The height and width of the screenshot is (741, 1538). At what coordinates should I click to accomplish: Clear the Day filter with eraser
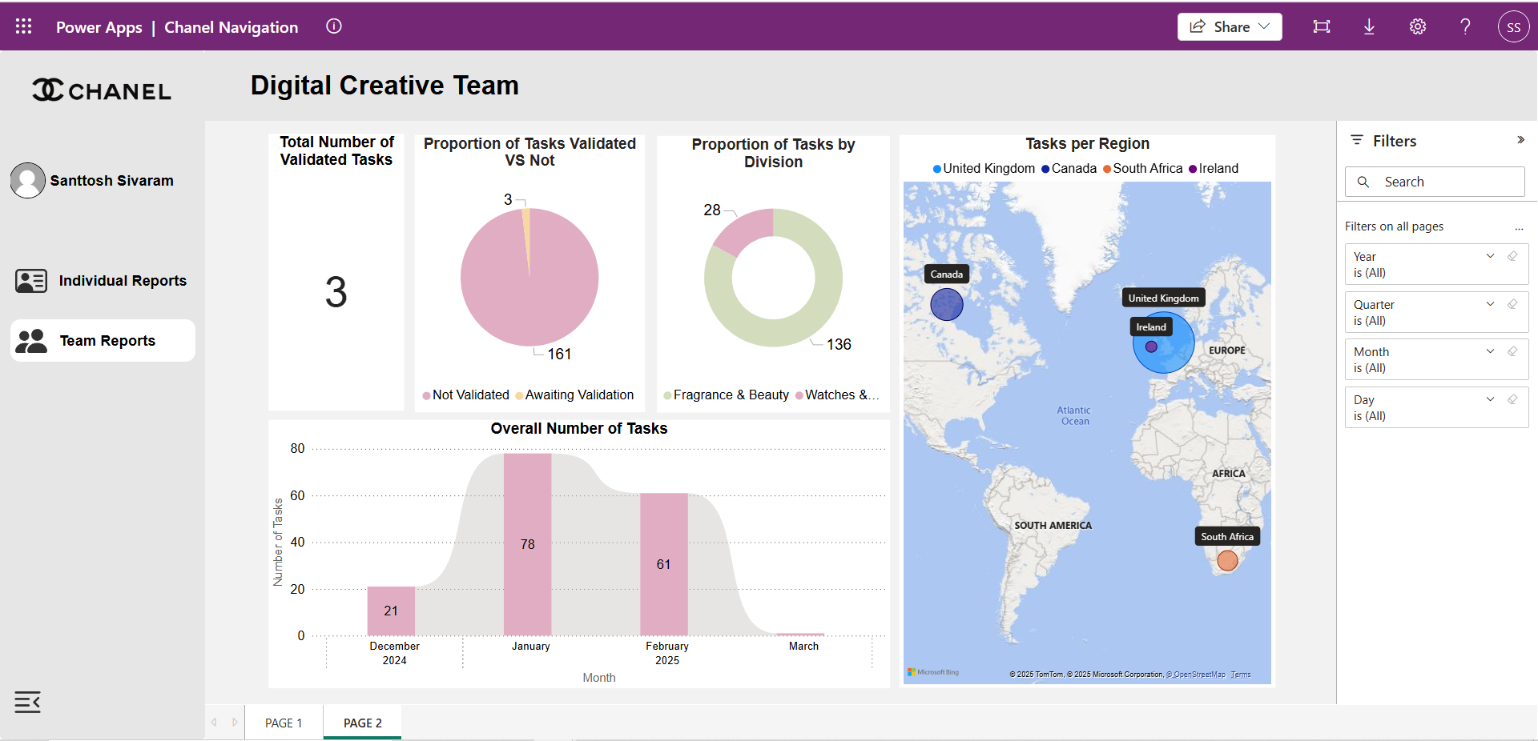click(1512, 399)
